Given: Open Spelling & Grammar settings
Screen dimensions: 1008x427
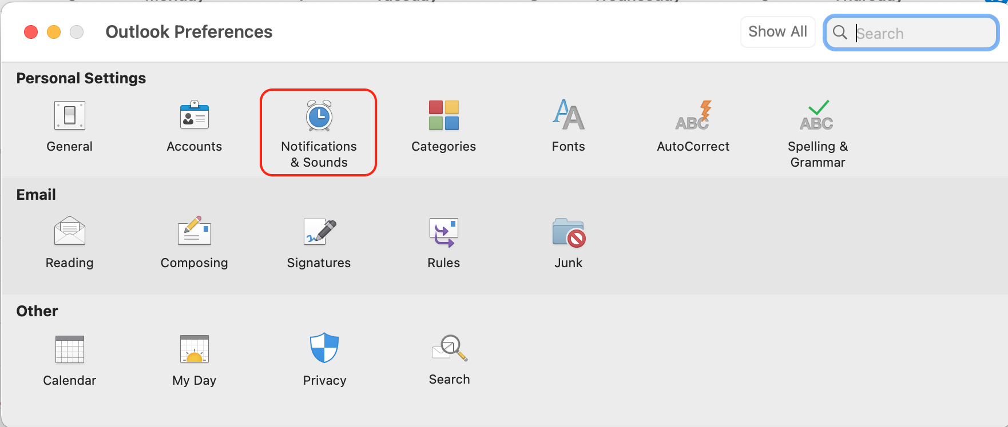Looking at the screenshot, I should coord(818,135).
